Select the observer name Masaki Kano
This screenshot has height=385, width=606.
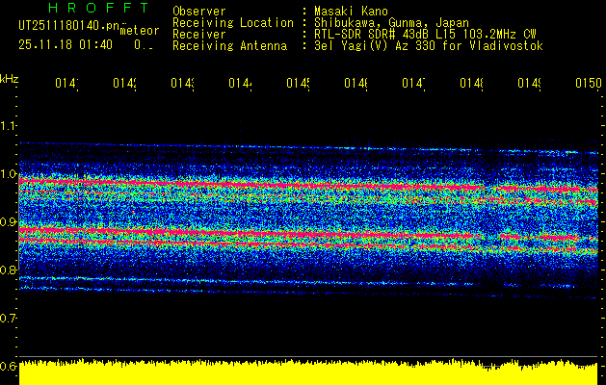351,12
